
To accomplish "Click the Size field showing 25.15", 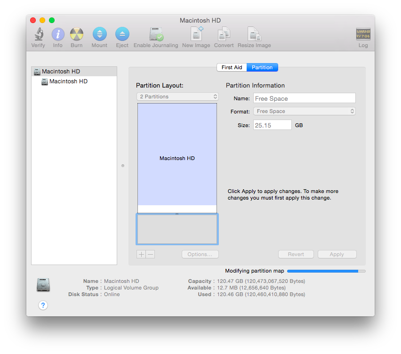I will coord(273,125).
